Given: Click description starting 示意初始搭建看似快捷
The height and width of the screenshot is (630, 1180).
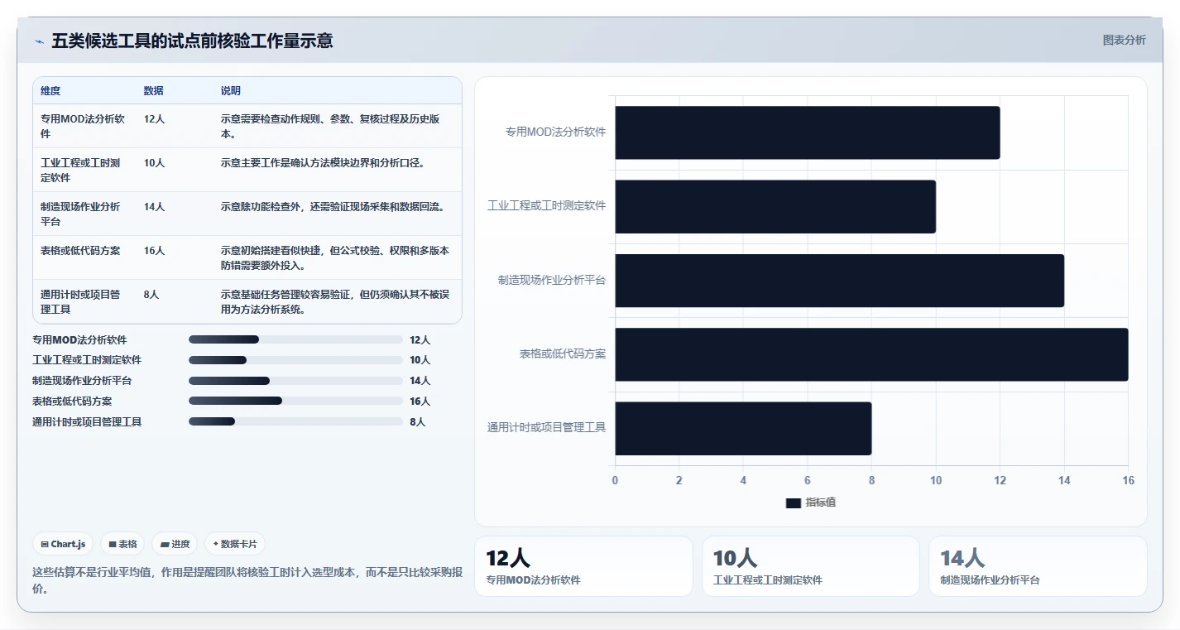Looking at the screenshot, I should tap(335, 257).
